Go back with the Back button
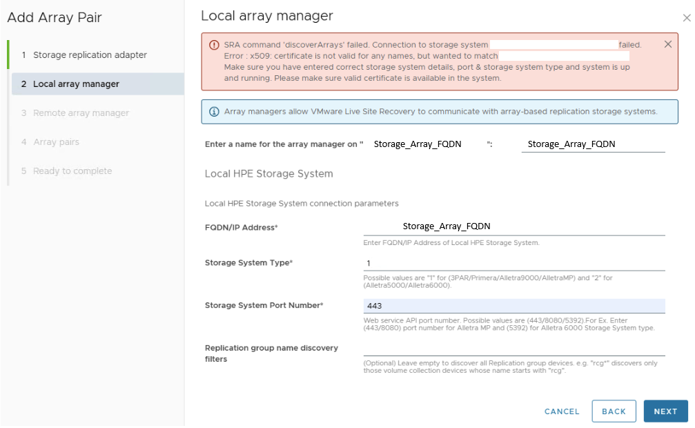 pyautogui.click(x=614, y=411)
